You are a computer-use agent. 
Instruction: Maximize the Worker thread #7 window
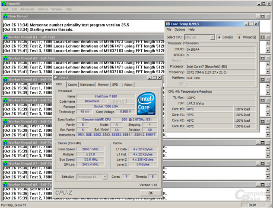[x=263, y=164]
